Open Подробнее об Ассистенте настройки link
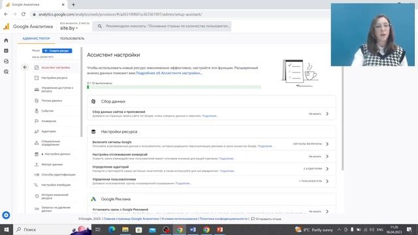The width and height of the screenshot is (418, 235). coord(169,73)
